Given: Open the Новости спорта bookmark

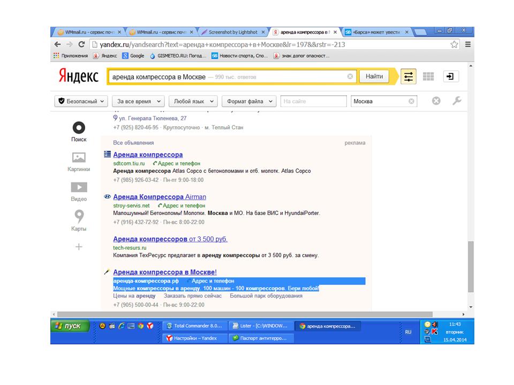Looking at the screenshot, I should pyautogui.click(x=240, y=56).
